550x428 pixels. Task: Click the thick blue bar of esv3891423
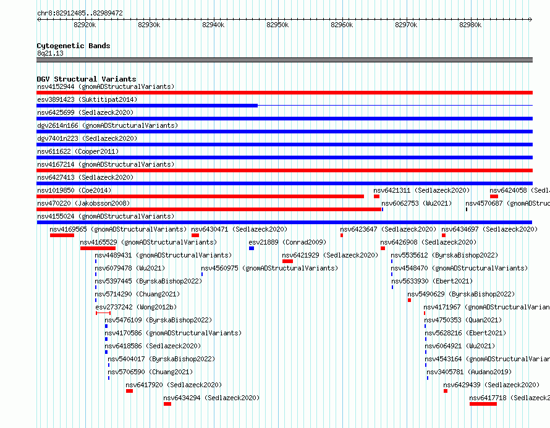147,106
